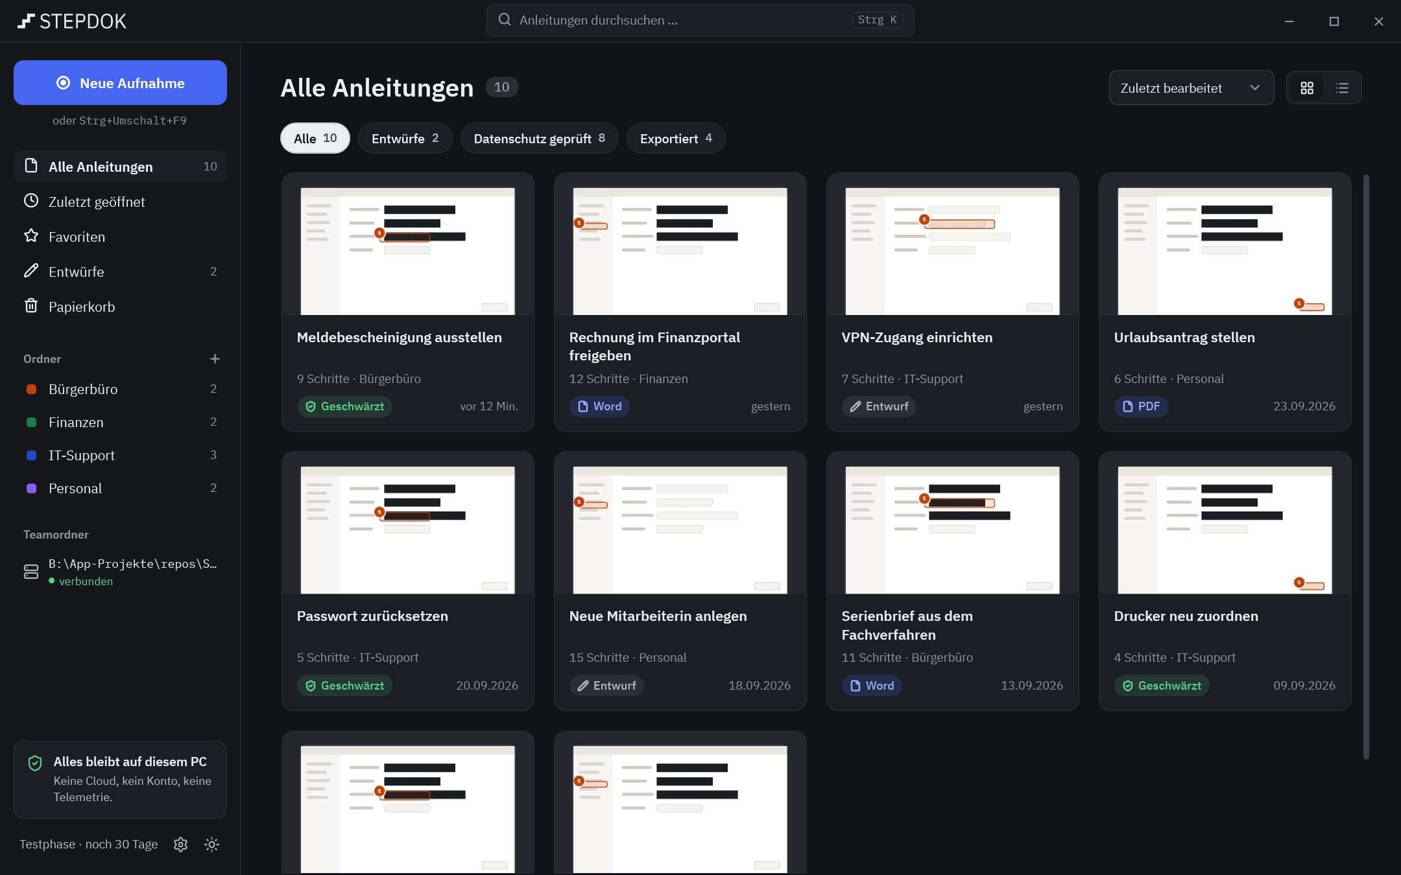Viewport: 1401px width, 875px height.
Task: Click the Entwurf badge on VPN-Zugang card
Action: tap(879, 406)
